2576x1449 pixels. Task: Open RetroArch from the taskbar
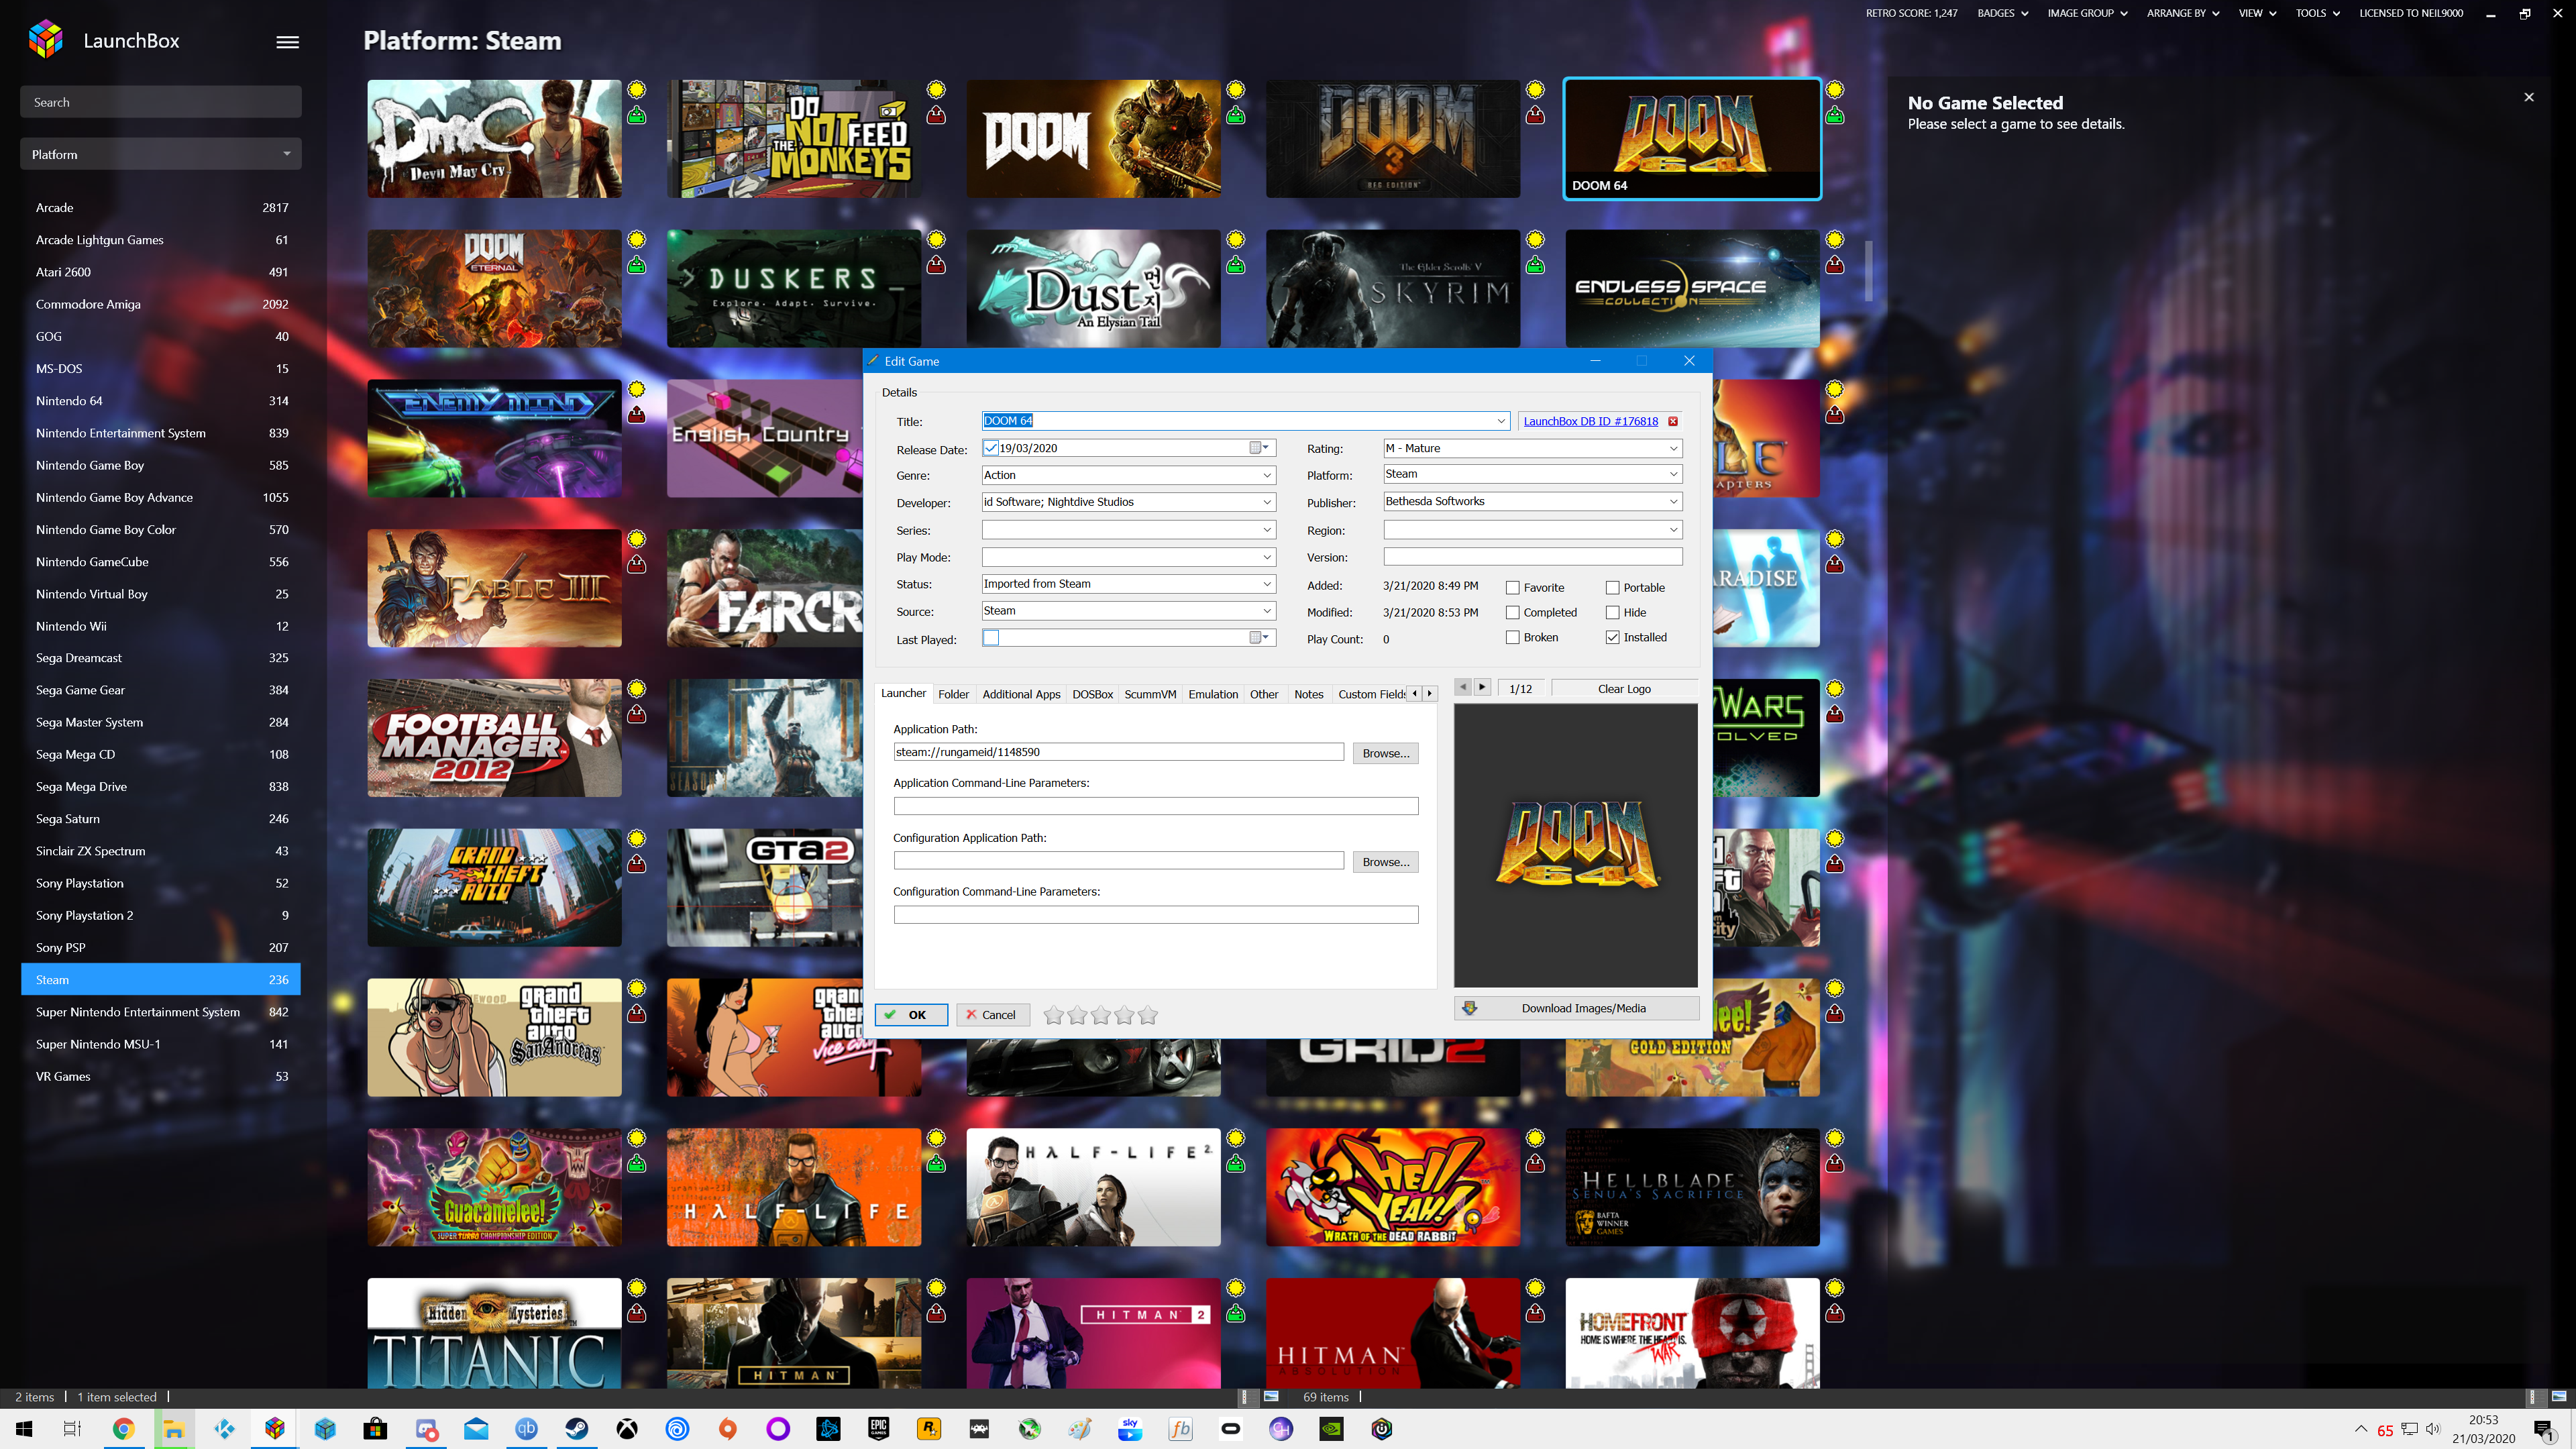tap(979, 1428)
